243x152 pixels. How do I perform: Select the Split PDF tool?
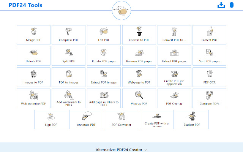pos(68,56)
